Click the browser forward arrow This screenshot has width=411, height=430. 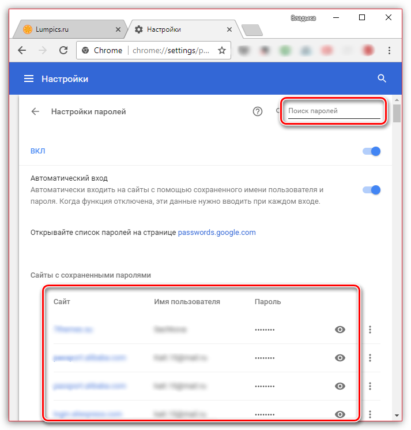pos(43,50)
